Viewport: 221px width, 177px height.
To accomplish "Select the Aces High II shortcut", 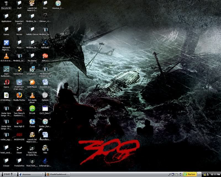I will tap(19, 122).
